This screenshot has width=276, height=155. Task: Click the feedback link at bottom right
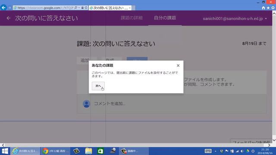pos(251,142)
